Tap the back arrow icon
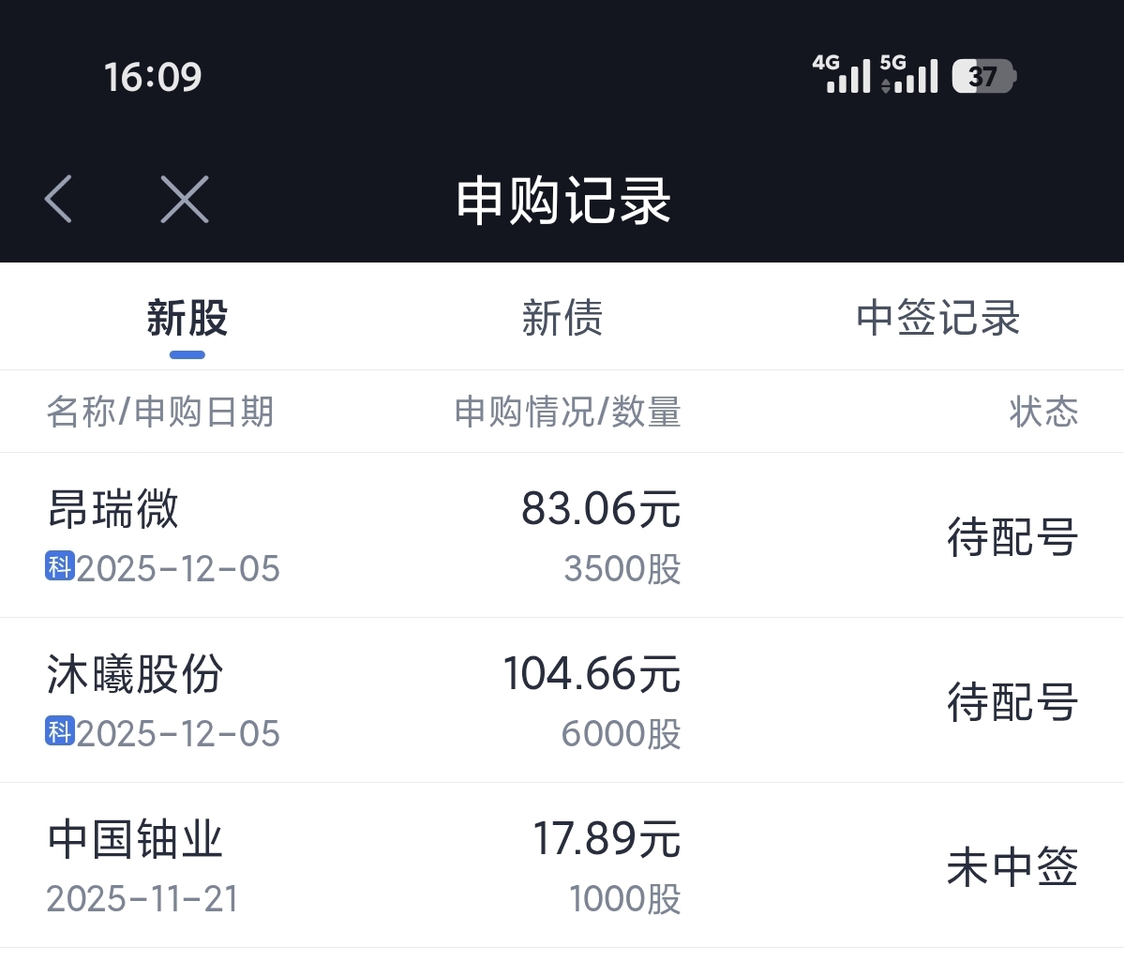This screenshot has height=976, width=1124. [x=58, y=199]
